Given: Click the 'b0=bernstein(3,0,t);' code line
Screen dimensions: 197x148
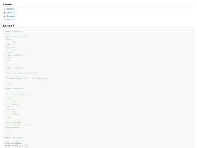Looking at the screenshot, I should click(x=16, y=145).
